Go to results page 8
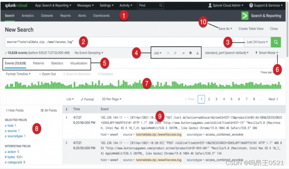 tap(254, 99)
